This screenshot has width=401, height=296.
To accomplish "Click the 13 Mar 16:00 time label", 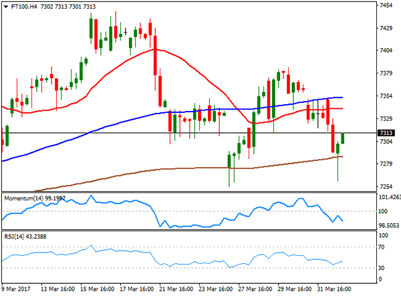I will 57,289.
